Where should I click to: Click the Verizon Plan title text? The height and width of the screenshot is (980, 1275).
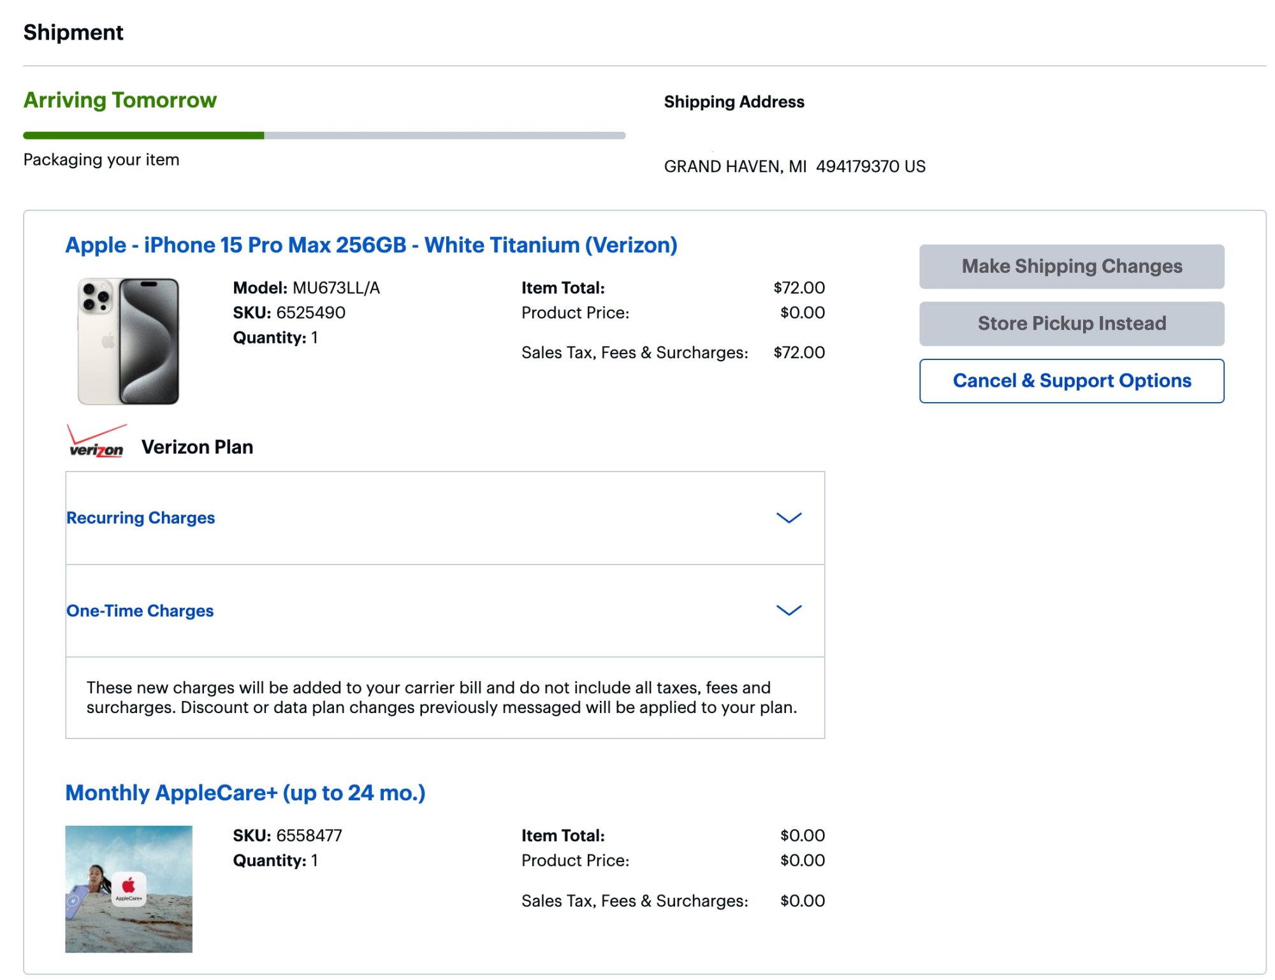(197, 447)
